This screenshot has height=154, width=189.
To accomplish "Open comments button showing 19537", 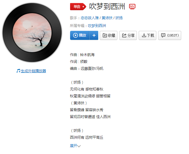I will (170, 35).
